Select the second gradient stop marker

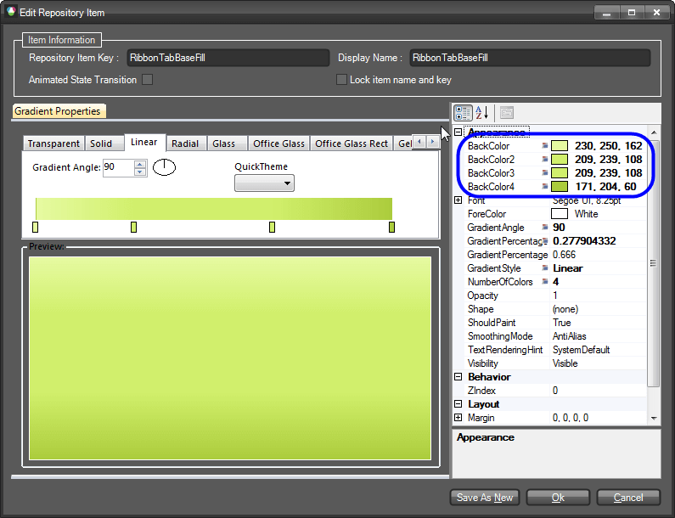click(x=134, y=227)
